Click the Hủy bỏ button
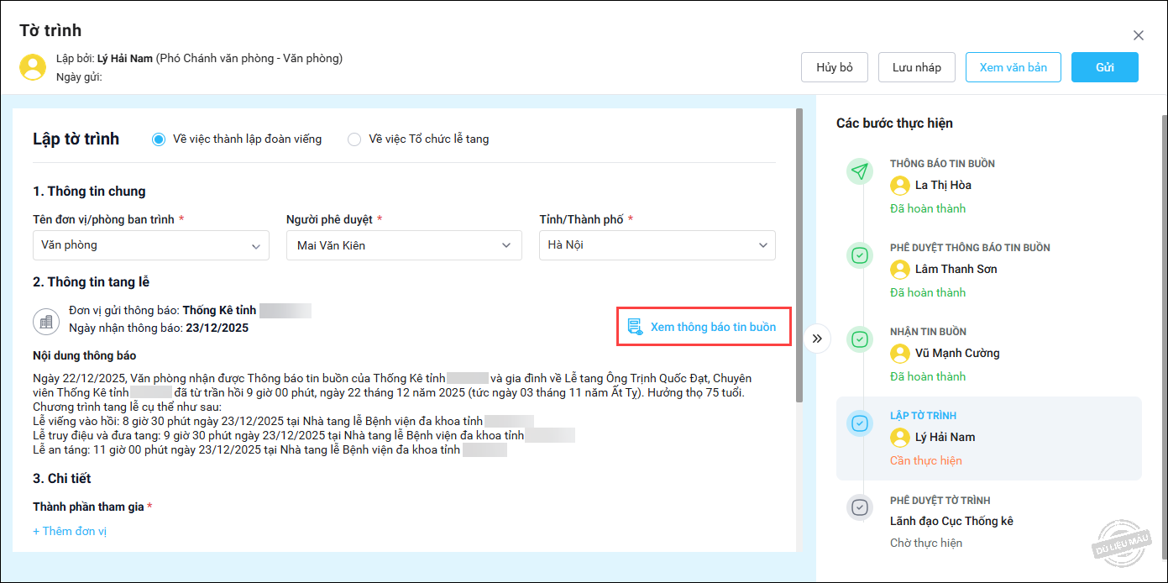The image size is (1168, 583). (x=834, y=67)
